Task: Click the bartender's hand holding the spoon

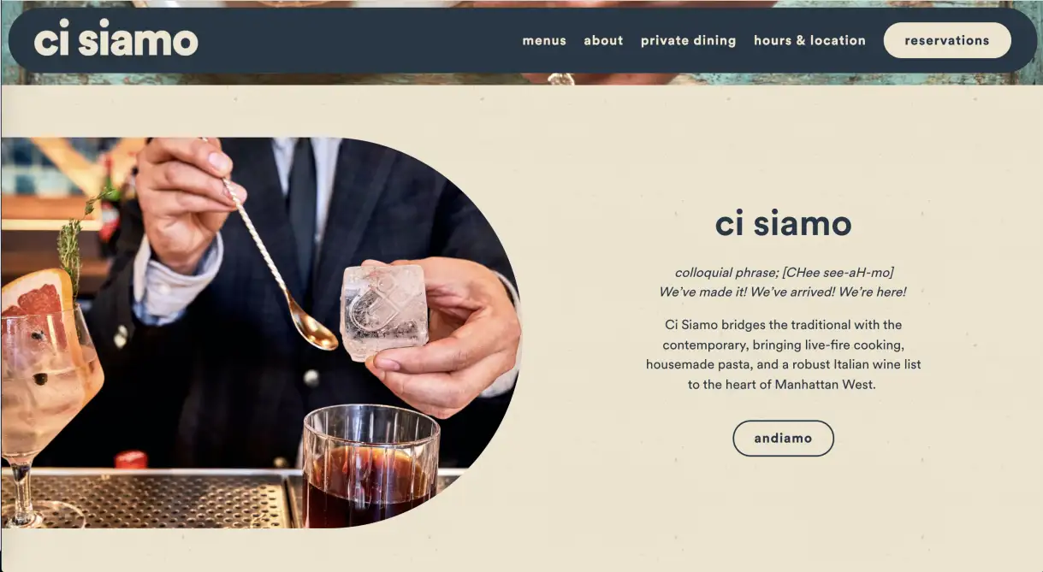Action: pyautogui.click(x=183, y=201)
